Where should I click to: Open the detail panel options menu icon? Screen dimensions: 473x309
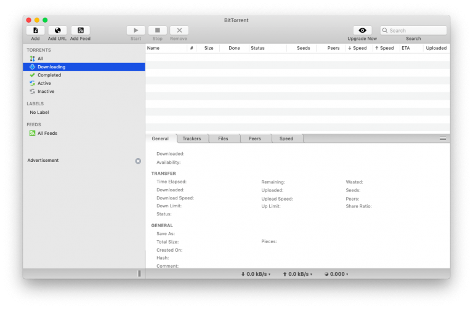click(443, 138)
